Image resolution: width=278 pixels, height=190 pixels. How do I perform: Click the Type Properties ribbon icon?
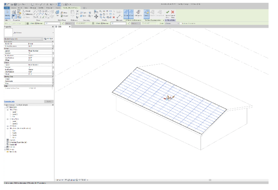14,12
